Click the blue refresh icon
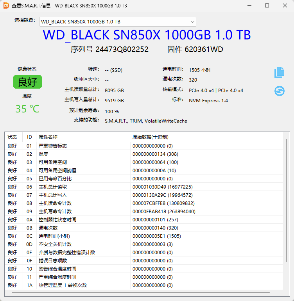 pyautogui.click(x=280, y=91)
